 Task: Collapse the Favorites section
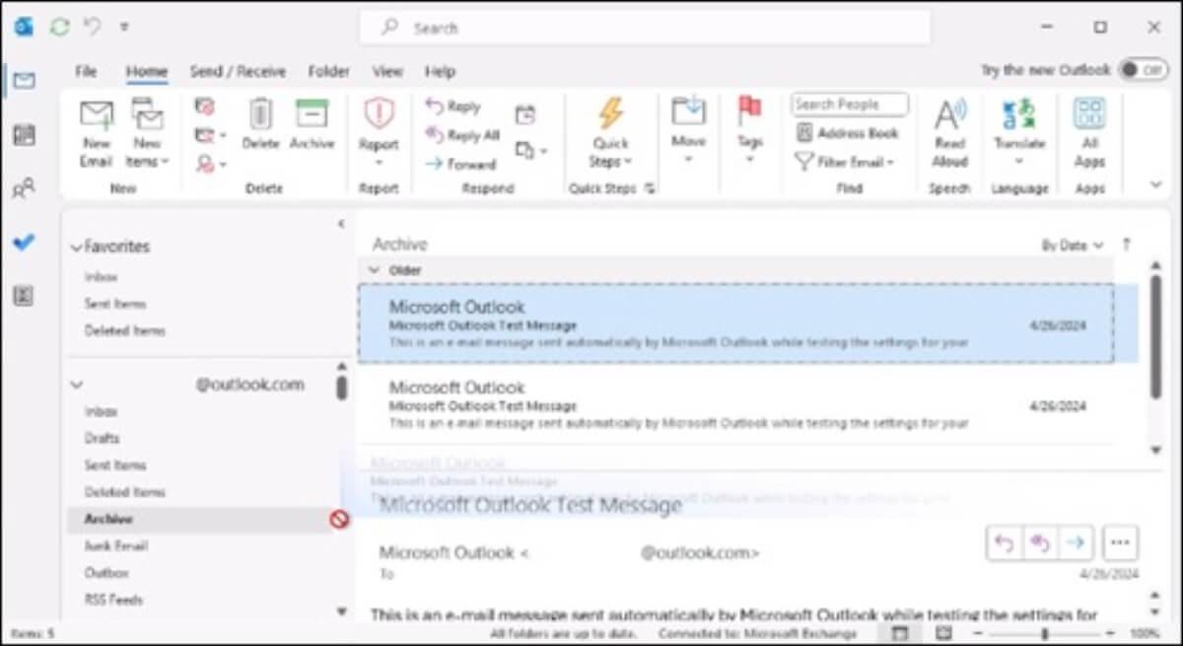pyautogui.click(x=77, y=248)
